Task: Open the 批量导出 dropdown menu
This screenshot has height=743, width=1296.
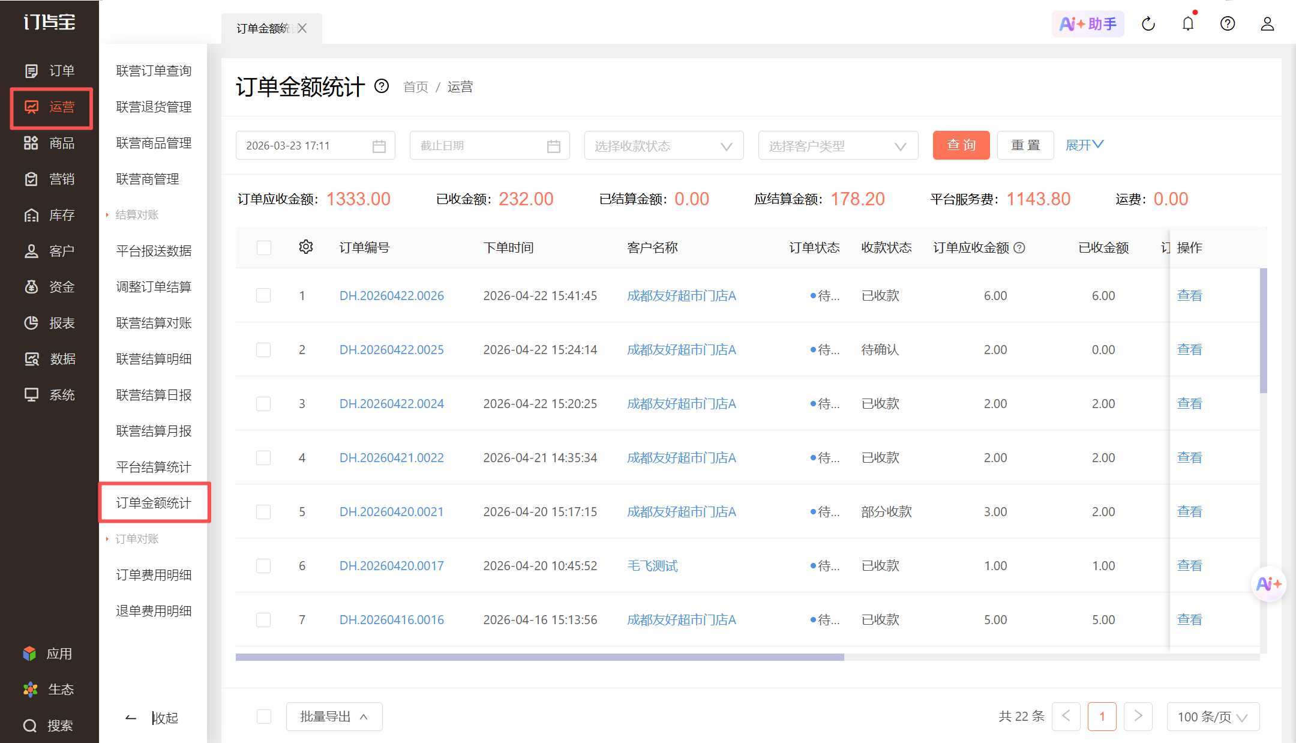Action: (x=334, y=717)
